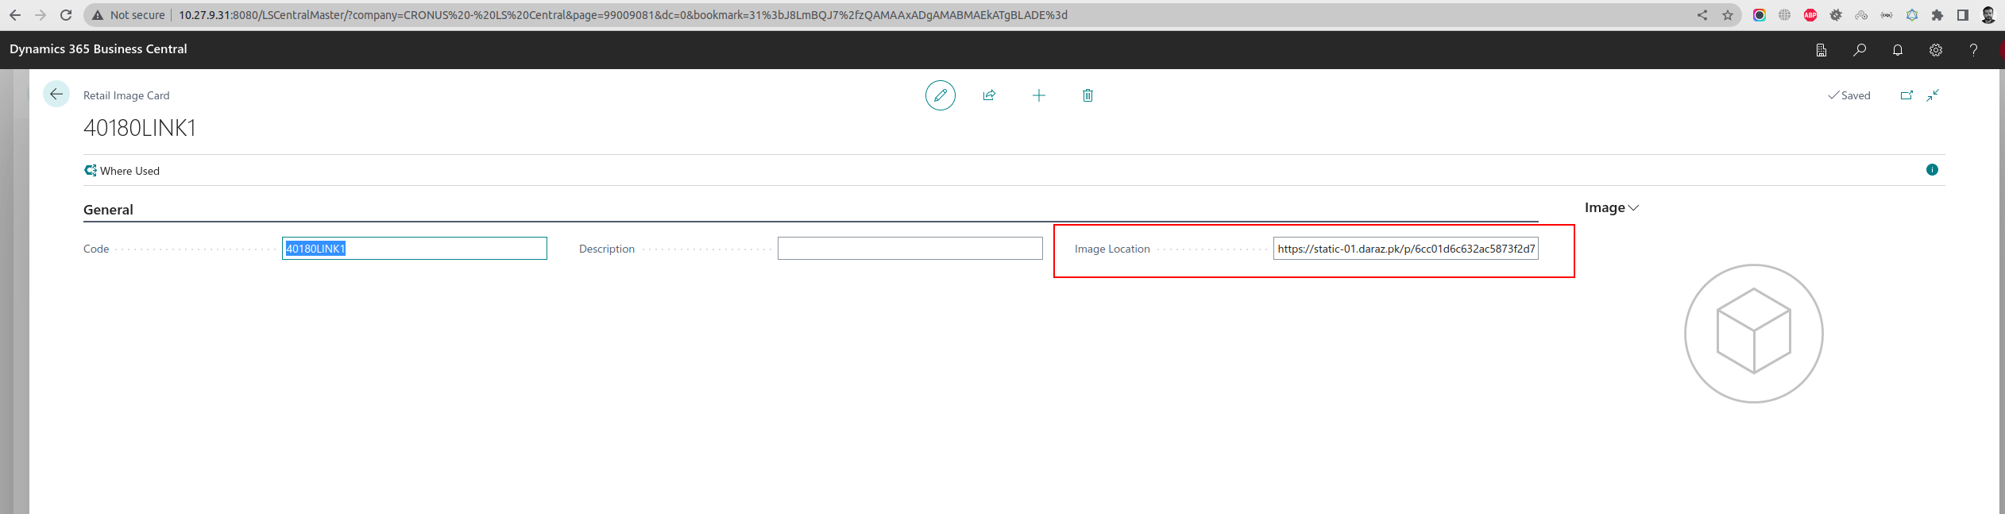Open the card in a new window

point(1906,95)
